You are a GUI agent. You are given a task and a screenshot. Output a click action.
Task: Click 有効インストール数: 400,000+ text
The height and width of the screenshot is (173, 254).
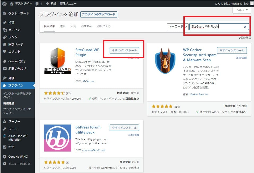tap(63, 99)
